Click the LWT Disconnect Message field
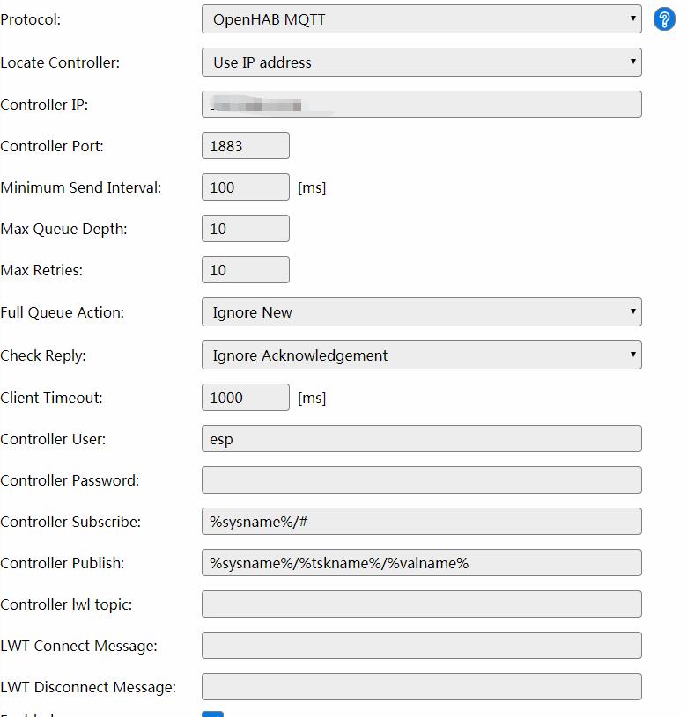The height and width of the screenshot is (717, 687). (421, 686)
